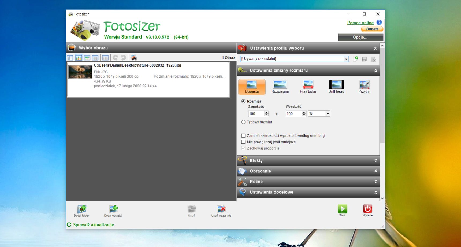Click the 'Po zmianie rozmiaru' text
Viewport: 461px width, 247px height.
[171, 76]
